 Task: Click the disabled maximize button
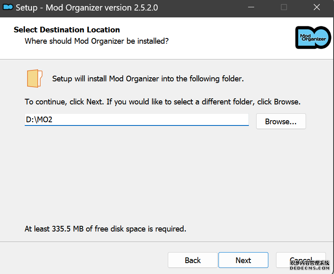pos(284,7)
